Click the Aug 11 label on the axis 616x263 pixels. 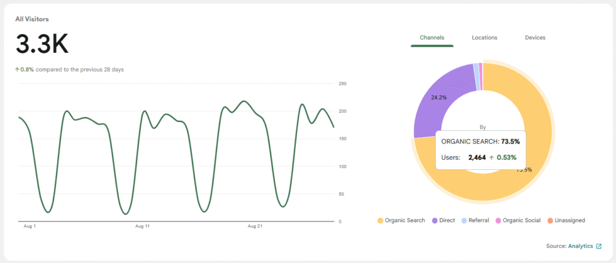[x=143, y=226]
